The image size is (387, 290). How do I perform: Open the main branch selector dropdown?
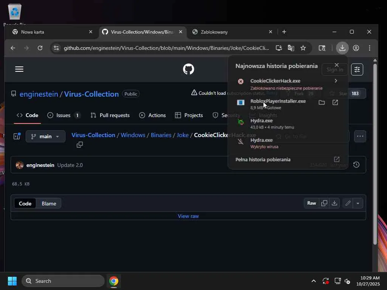click(x=45, y=136)
